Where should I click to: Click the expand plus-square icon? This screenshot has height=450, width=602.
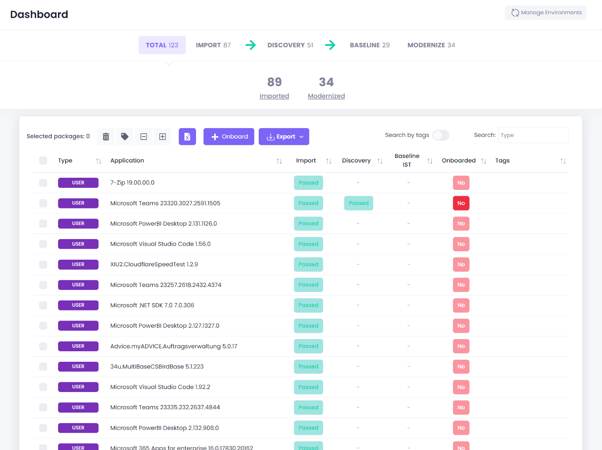point(163,137)
